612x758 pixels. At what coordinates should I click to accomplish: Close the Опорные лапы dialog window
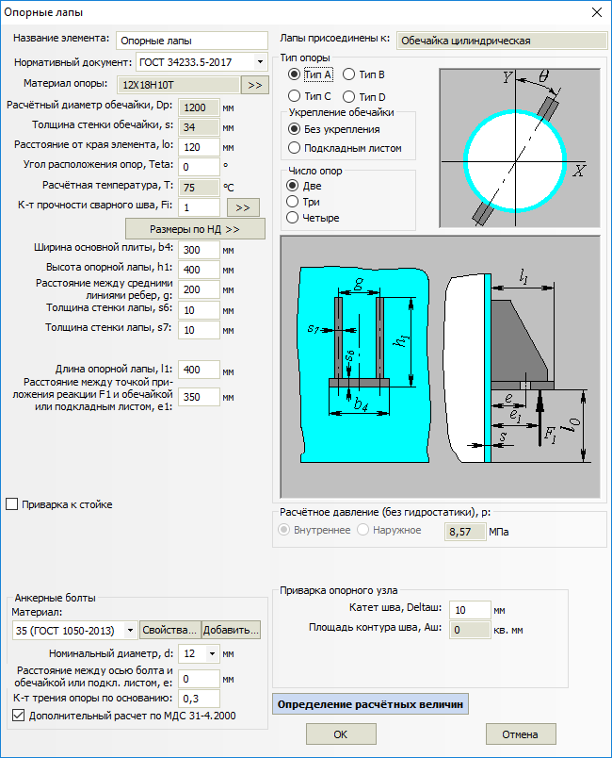click(x=597, y=12)
